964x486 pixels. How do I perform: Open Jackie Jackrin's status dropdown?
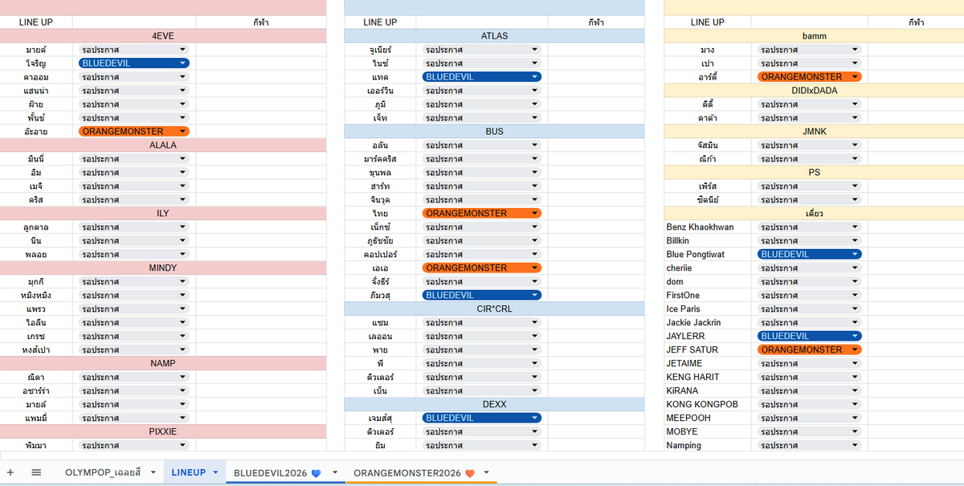(809, 322)
